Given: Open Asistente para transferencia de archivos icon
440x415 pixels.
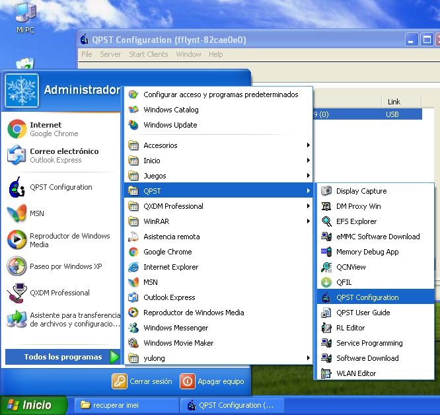Looking at the screenshot, I should point(17,319).
